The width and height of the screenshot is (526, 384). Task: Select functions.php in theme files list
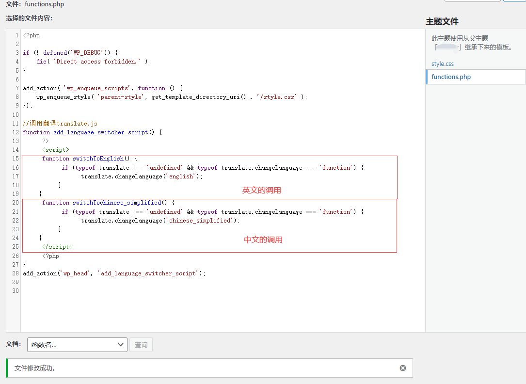coord(451,77)
